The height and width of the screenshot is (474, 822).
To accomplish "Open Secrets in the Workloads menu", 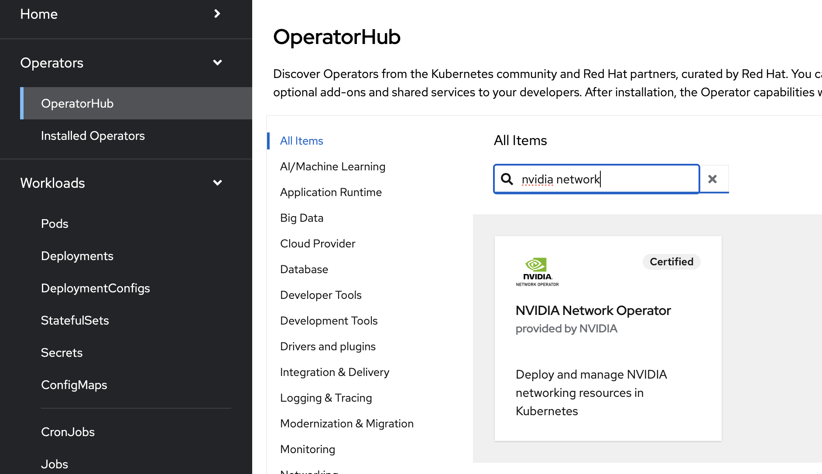I will tap(62, 353).
